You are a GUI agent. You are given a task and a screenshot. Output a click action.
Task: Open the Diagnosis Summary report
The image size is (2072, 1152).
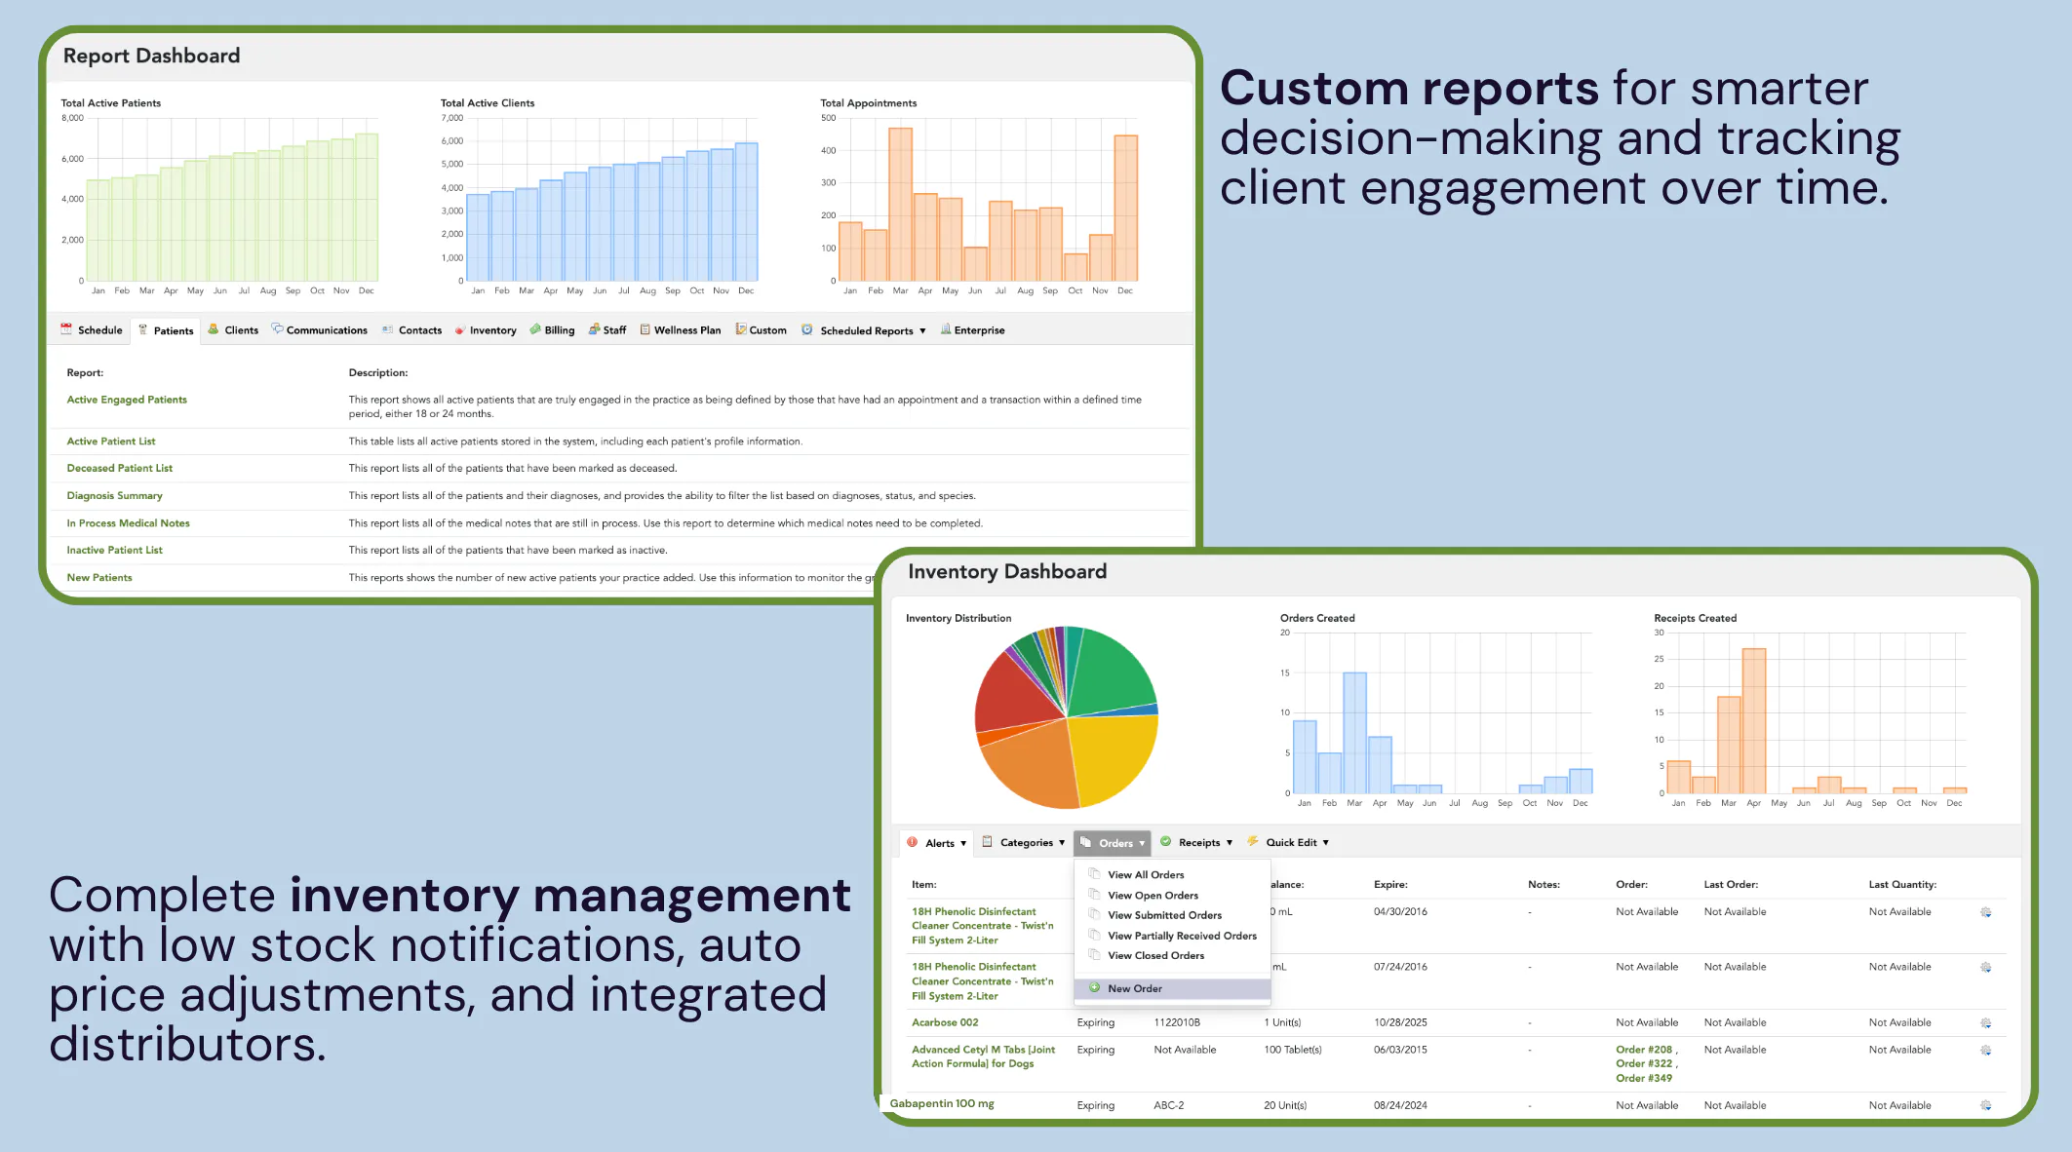pyautogui.click(x=114, y=496)
